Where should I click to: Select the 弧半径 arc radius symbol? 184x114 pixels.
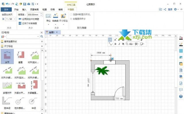click(x=7, y=103)
